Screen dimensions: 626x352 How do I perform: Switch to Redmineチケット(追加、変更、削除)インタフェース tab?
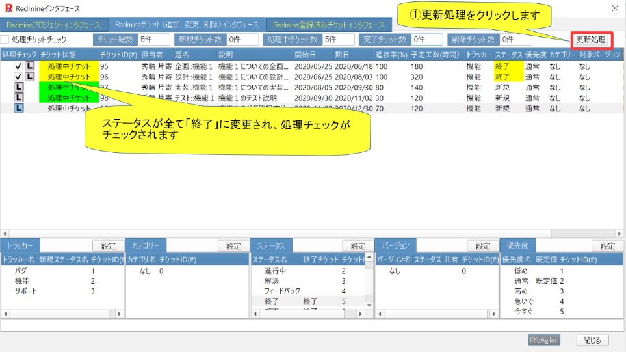(x=187, y=25)
